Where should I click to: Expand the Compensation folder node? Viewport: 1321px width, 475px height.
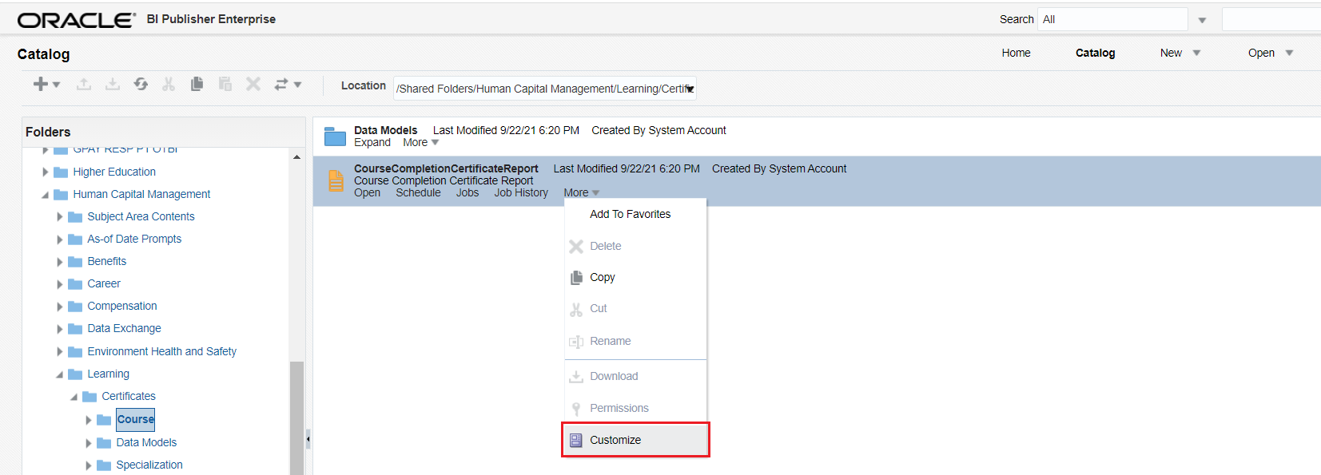[60, 307]
